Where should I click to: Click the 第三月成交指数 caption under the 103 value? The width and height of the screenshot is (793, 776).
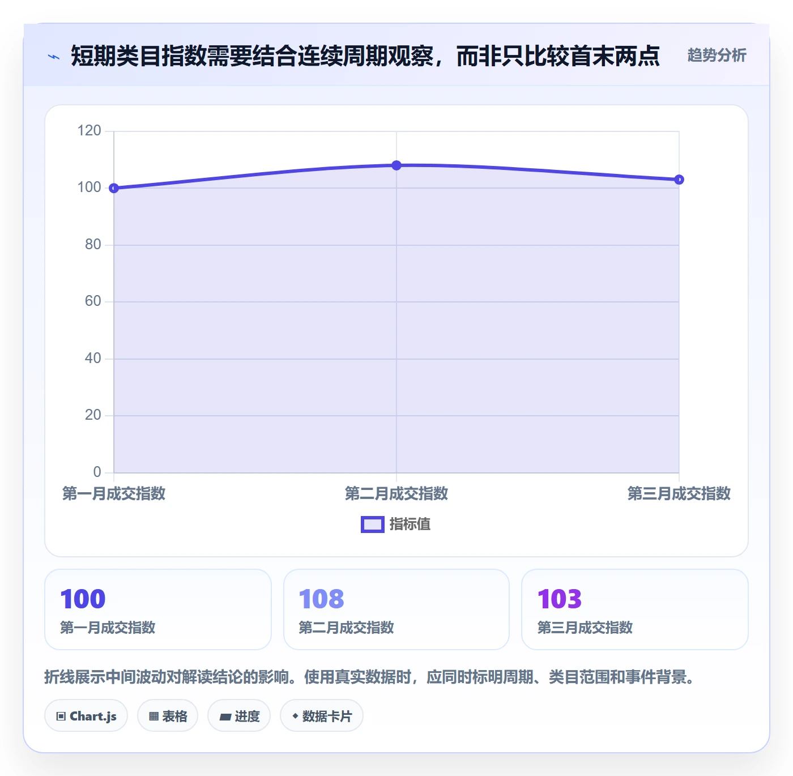585,628
